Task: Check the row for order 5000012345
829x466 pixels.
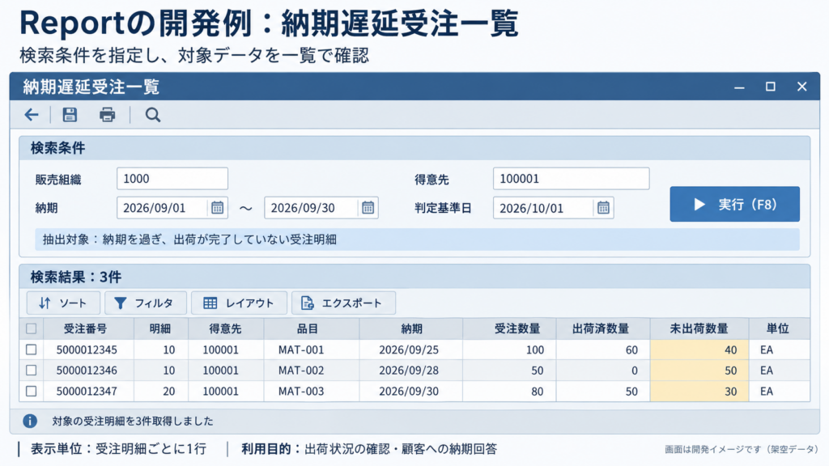Action: (x=32, y=349)
